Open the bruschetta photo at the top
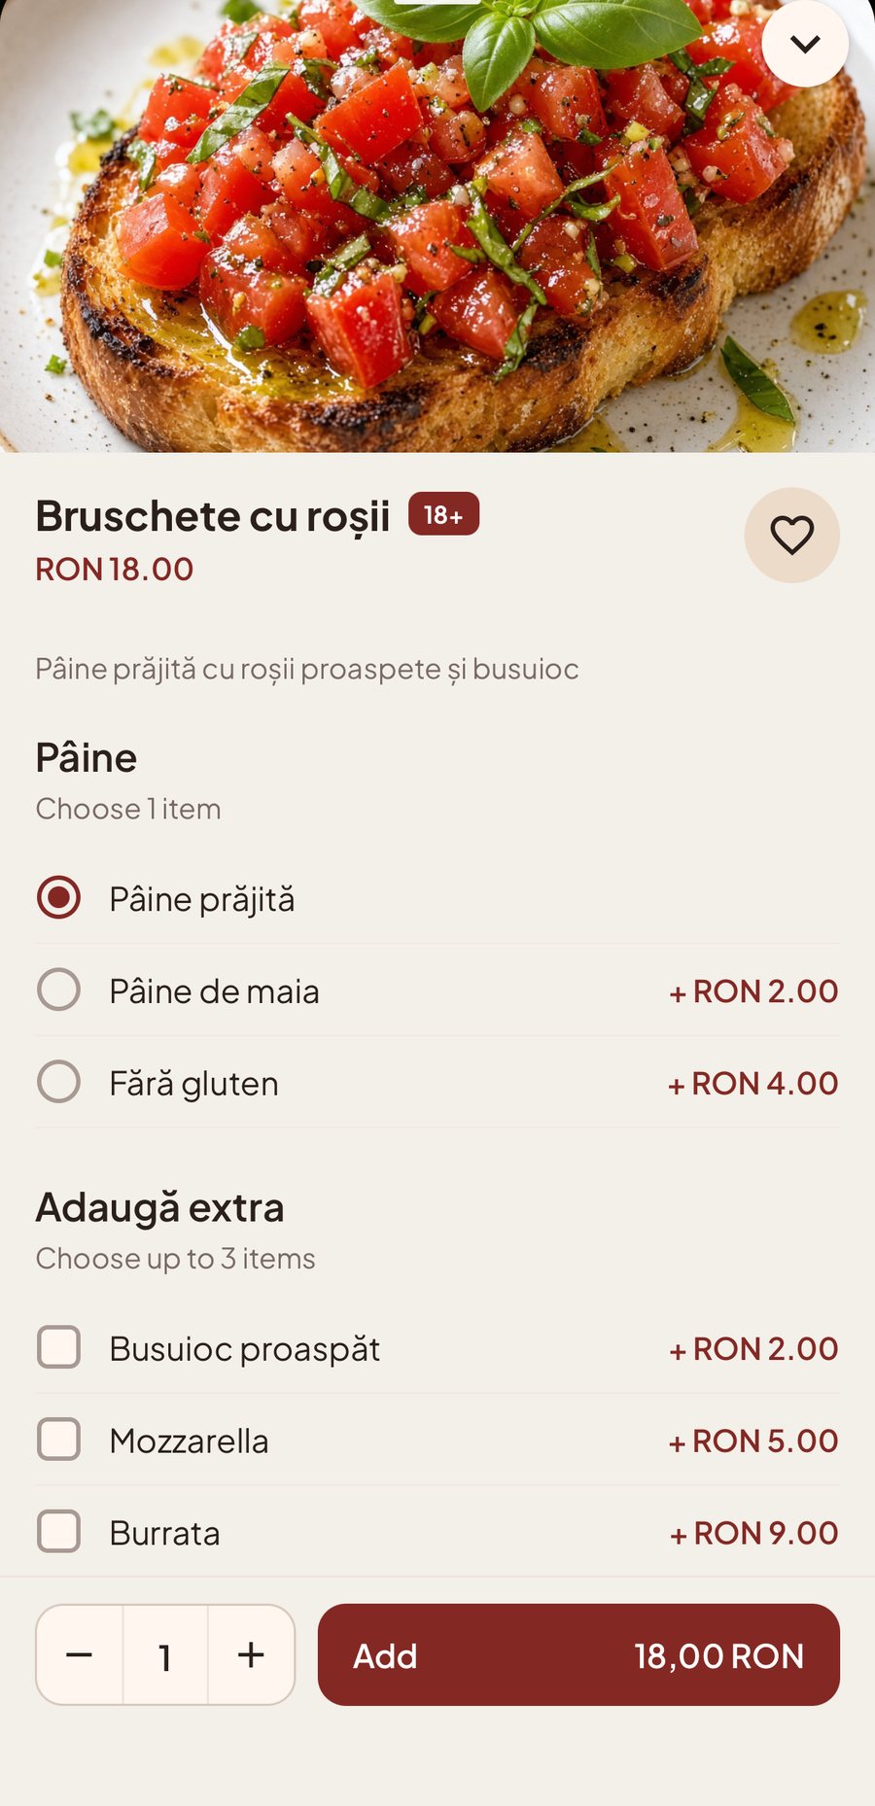This screenshot has height=1806, width=875. click(437, 226)
